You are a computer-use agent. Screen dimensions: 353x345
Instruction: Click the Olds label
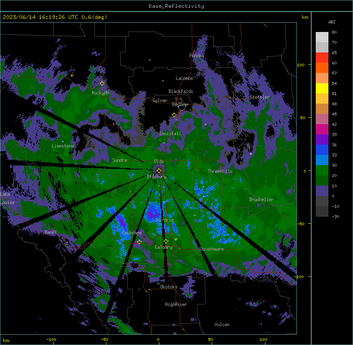click(x=159, y=161)
